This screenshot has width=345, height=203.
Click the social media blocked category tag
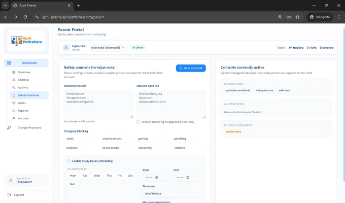[x=233, y=131]
